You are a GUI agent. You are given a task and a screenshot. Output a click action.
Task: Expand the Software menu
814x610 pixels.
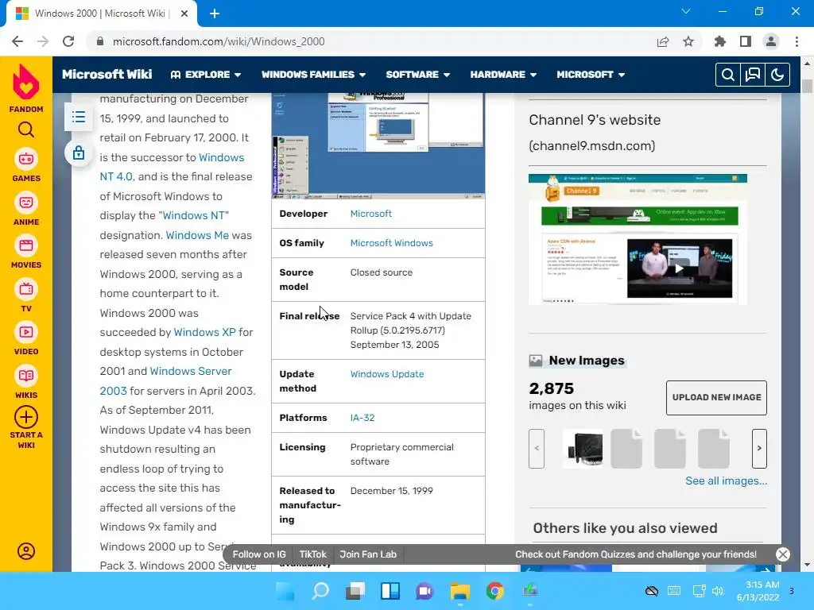(x=418, y=75)
